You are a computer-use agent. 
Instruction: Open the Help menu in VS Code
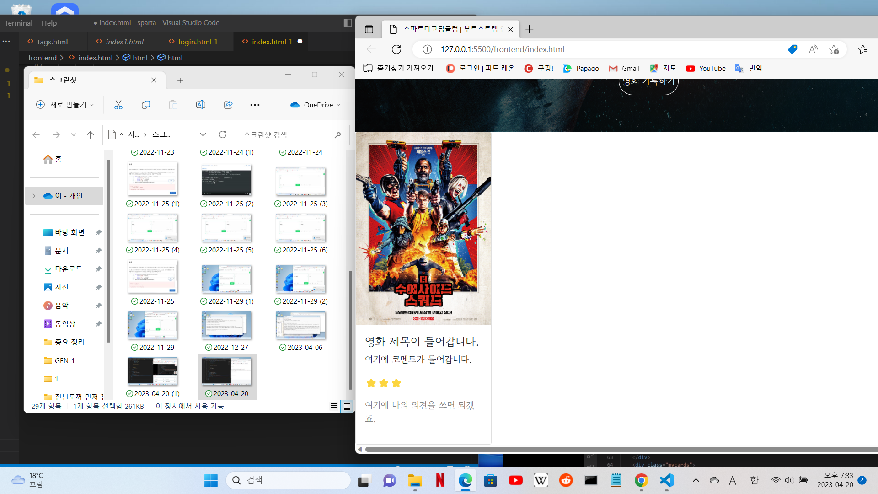point(49,23)
